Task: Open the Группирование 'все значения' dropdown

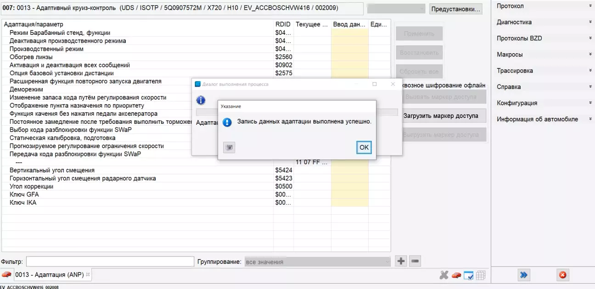Action: point(317,262)
